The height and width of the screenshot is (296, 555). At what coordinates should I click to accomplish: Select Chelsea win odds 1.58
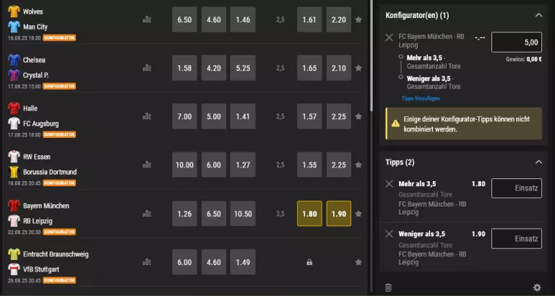[x=184, y=68]
